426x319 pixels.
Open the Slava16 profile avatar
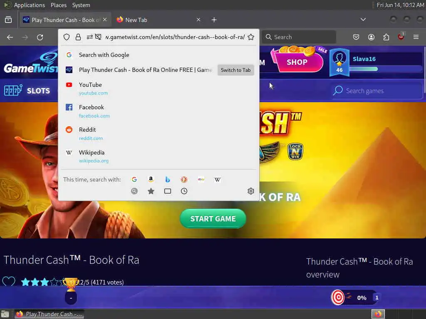339,63
